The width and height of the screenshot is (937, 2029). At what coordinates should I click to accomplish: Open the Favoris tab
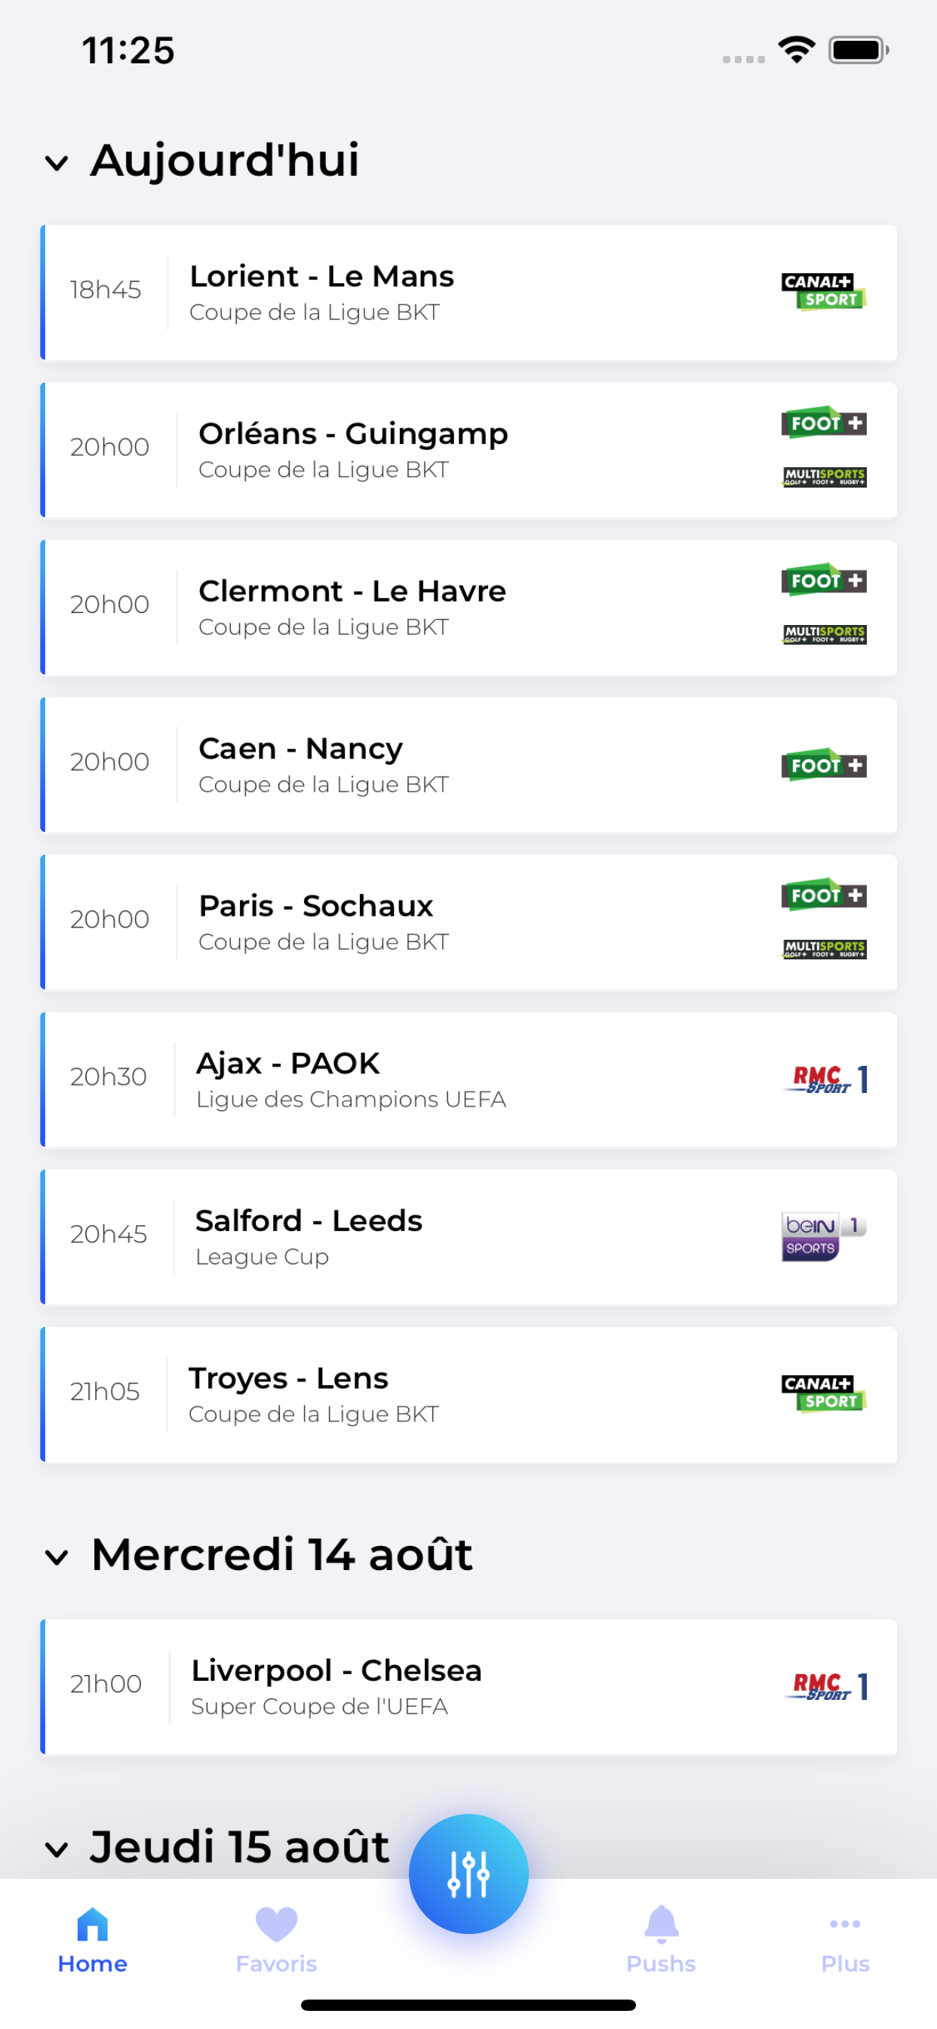coord(275,1941)
